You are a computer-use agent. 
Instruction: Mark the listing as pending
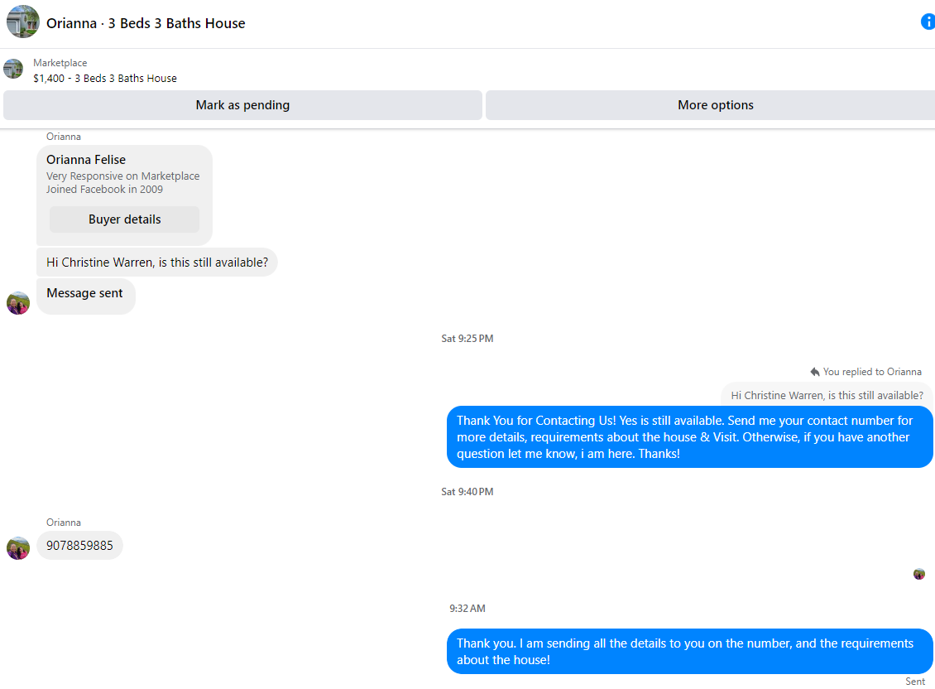click(242, 105)
